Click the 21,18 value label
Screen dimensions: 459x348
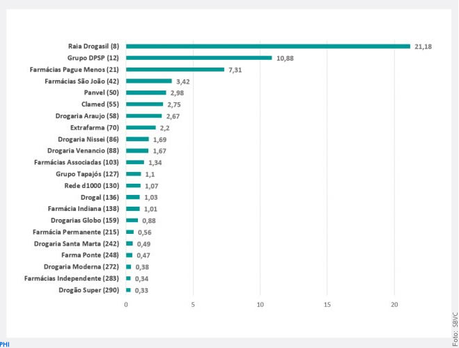point(423,47)
